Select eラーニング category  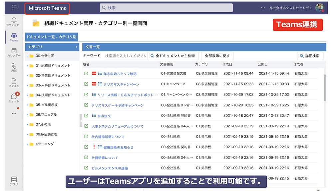[x=45, y=144]
